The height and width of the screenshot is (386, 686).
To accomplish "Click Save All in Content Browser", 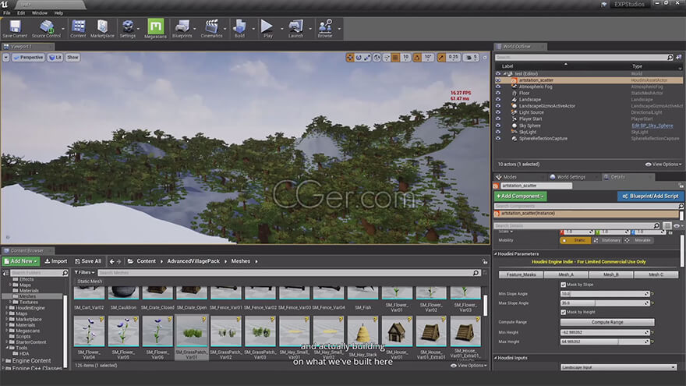I will pyautogui.click(x=88, y=261).
